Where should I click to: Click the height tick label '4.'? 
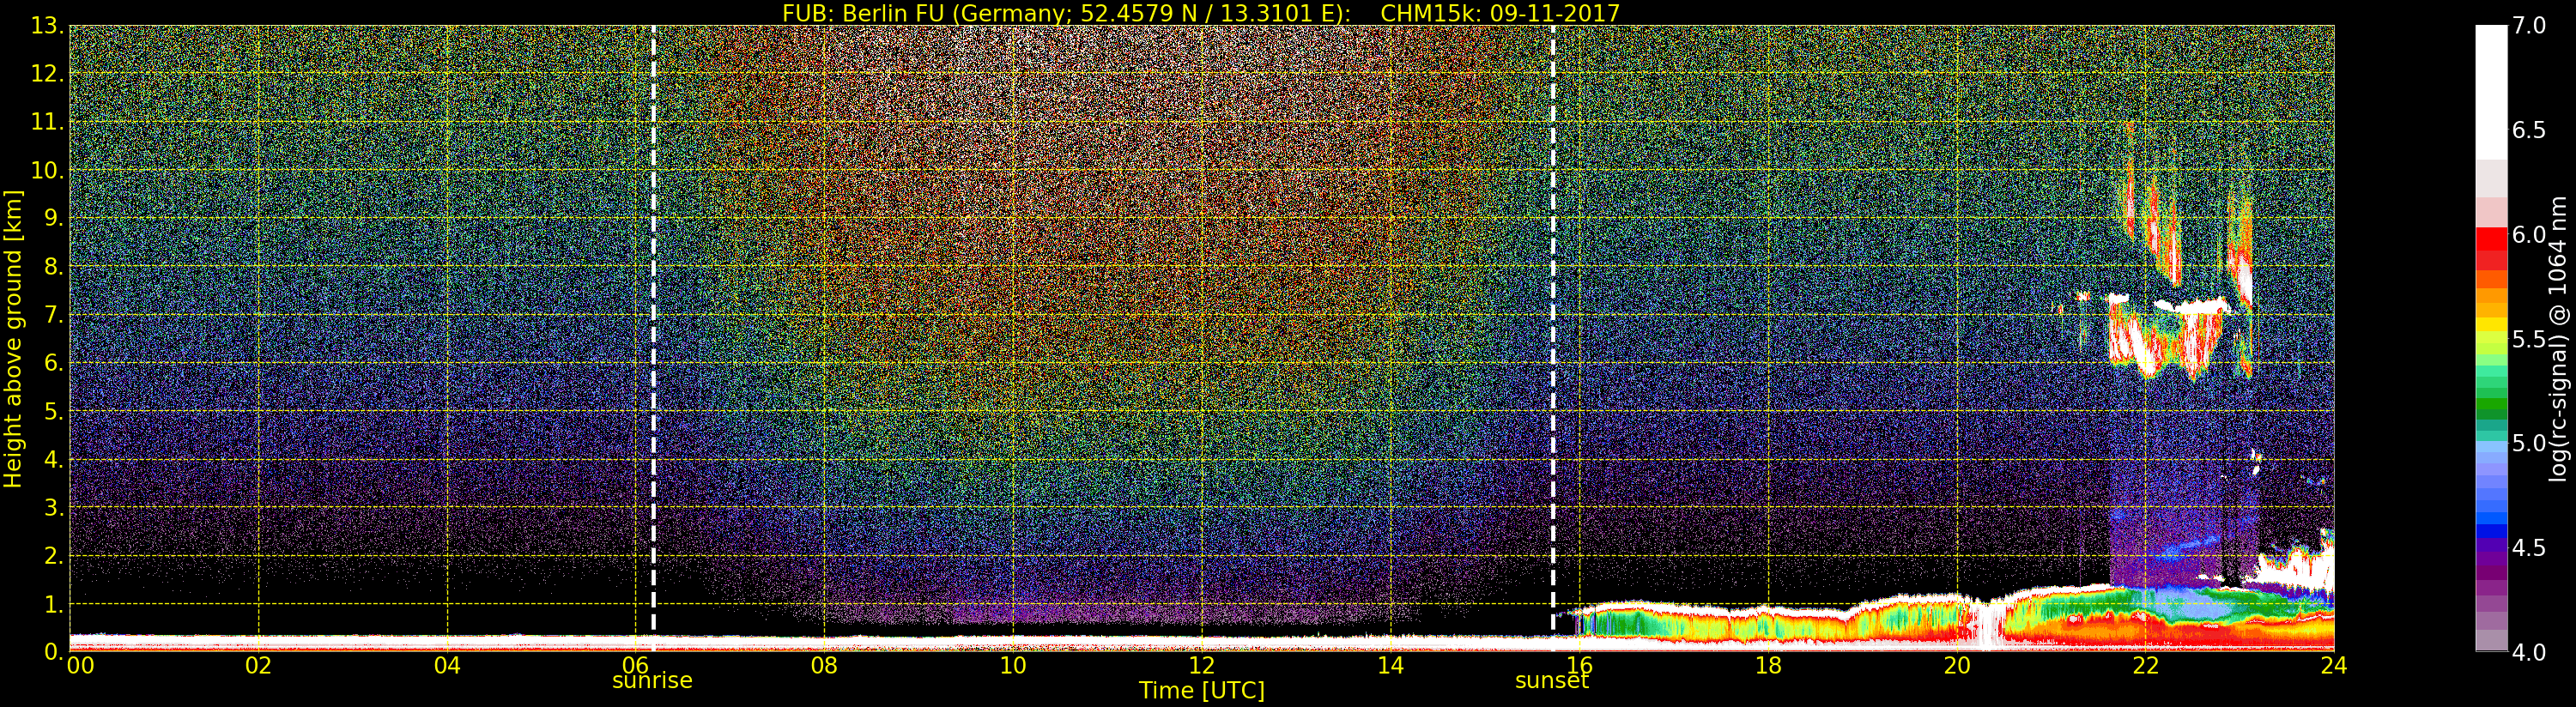click(54, 460)
